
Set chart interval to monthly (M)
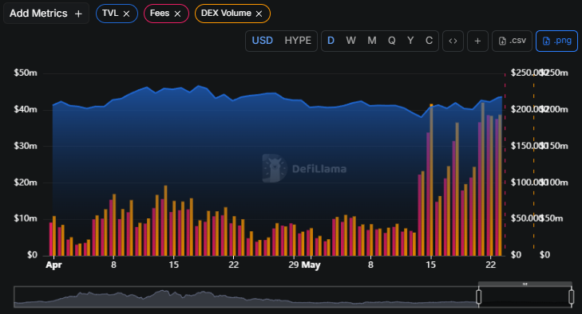[372, 41]
